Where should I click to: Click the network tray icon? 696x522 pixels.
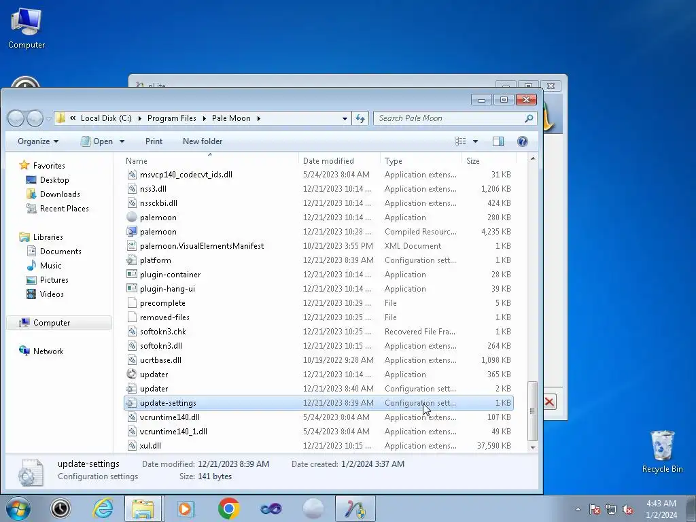(x=611, y=509)
